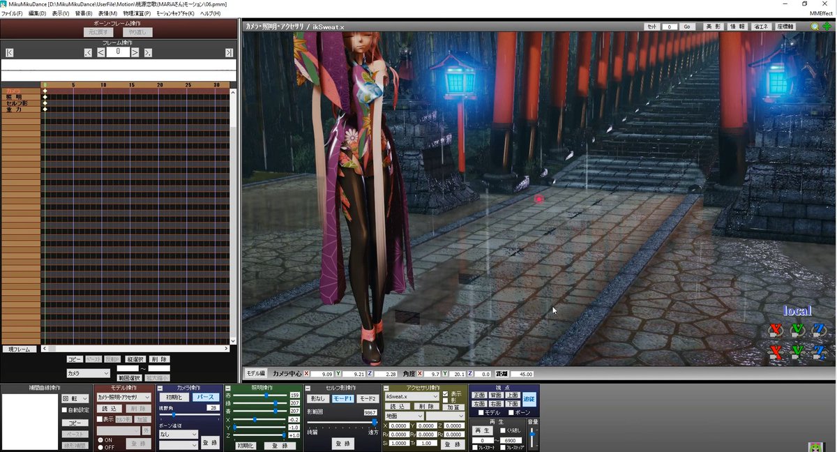Click モデル編 button under viewport
The image size is (837, 452).
(255, 373)
